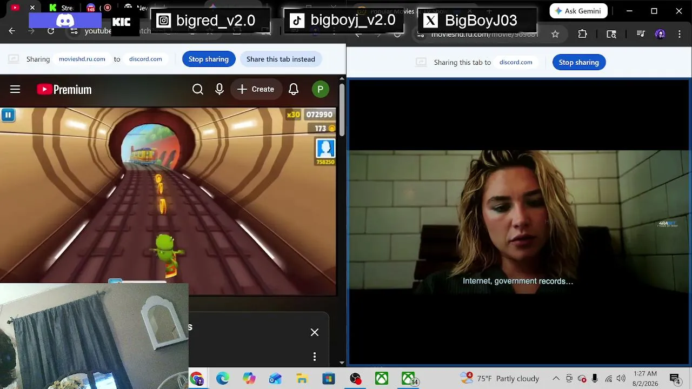Screen dimensions: 692x389
Task: Click the Subway Surfers gameplay video
Action: coord(168,201)
